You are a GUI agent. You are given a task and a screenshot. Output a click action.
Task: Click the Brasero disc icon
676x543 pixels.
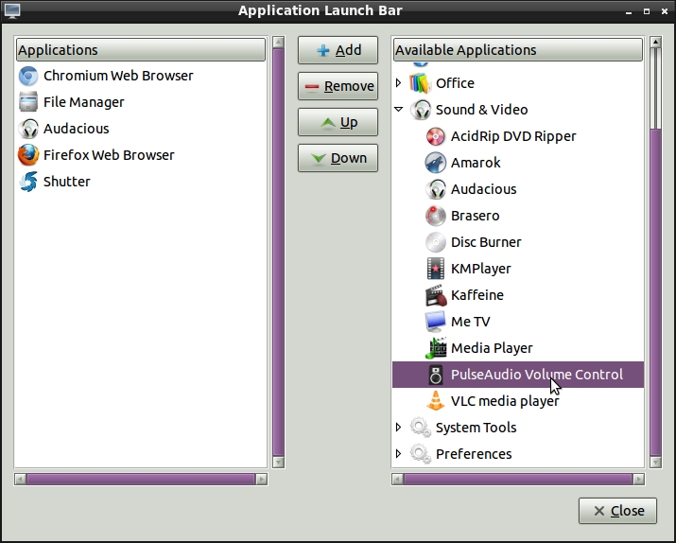[436, 216]
